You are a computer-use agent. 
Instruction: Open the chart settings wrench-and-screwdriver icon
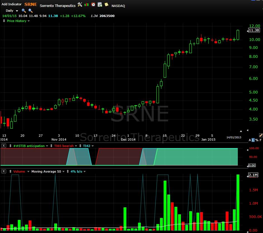tap(80, 4)
